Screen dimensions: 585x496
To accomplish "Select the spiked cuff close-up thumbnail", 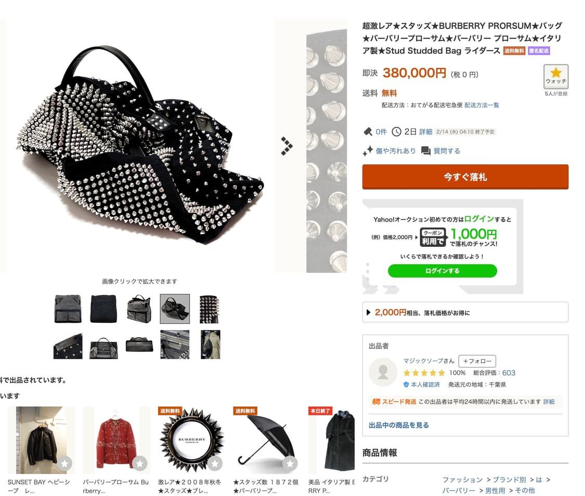I will tap(209, 309).
